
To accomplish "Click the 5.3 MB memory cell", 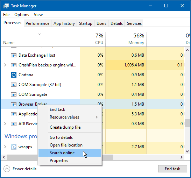I will [126, 114].
